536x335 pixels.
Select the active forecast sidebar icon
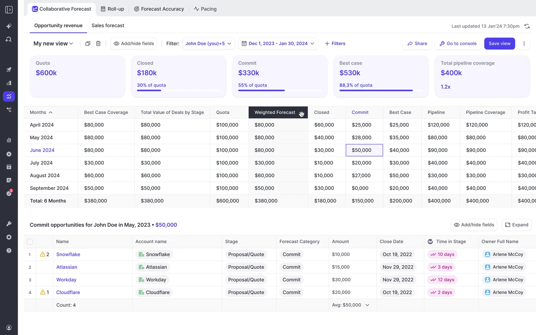pyautogui.click(x=9, y=96)
